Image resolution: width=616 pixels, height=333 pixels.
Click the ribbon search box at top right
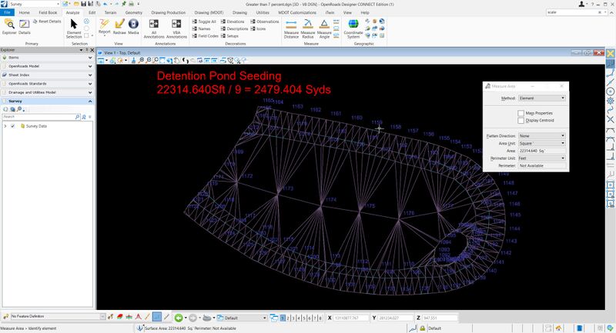575,12
